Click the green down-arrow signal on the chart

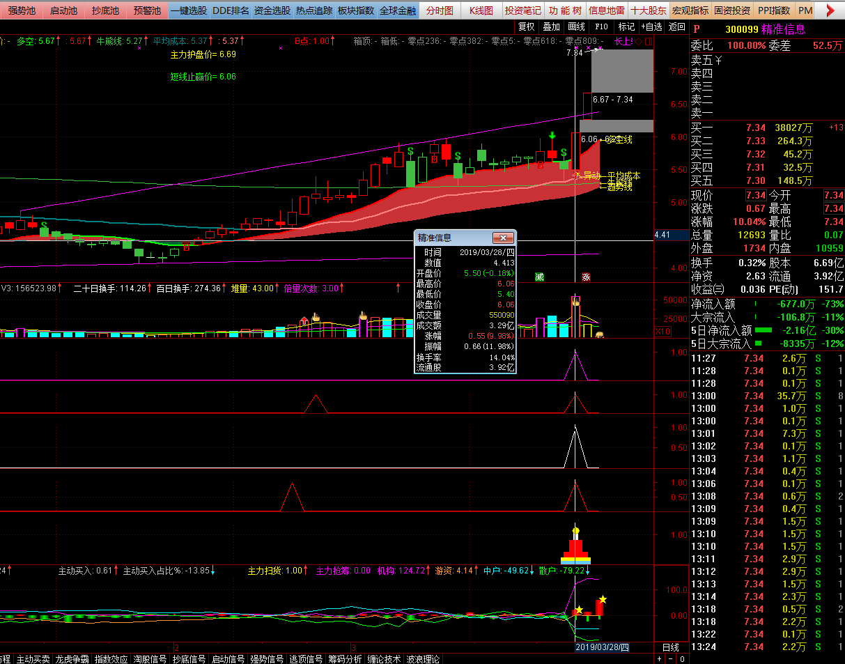coord(552,137)
